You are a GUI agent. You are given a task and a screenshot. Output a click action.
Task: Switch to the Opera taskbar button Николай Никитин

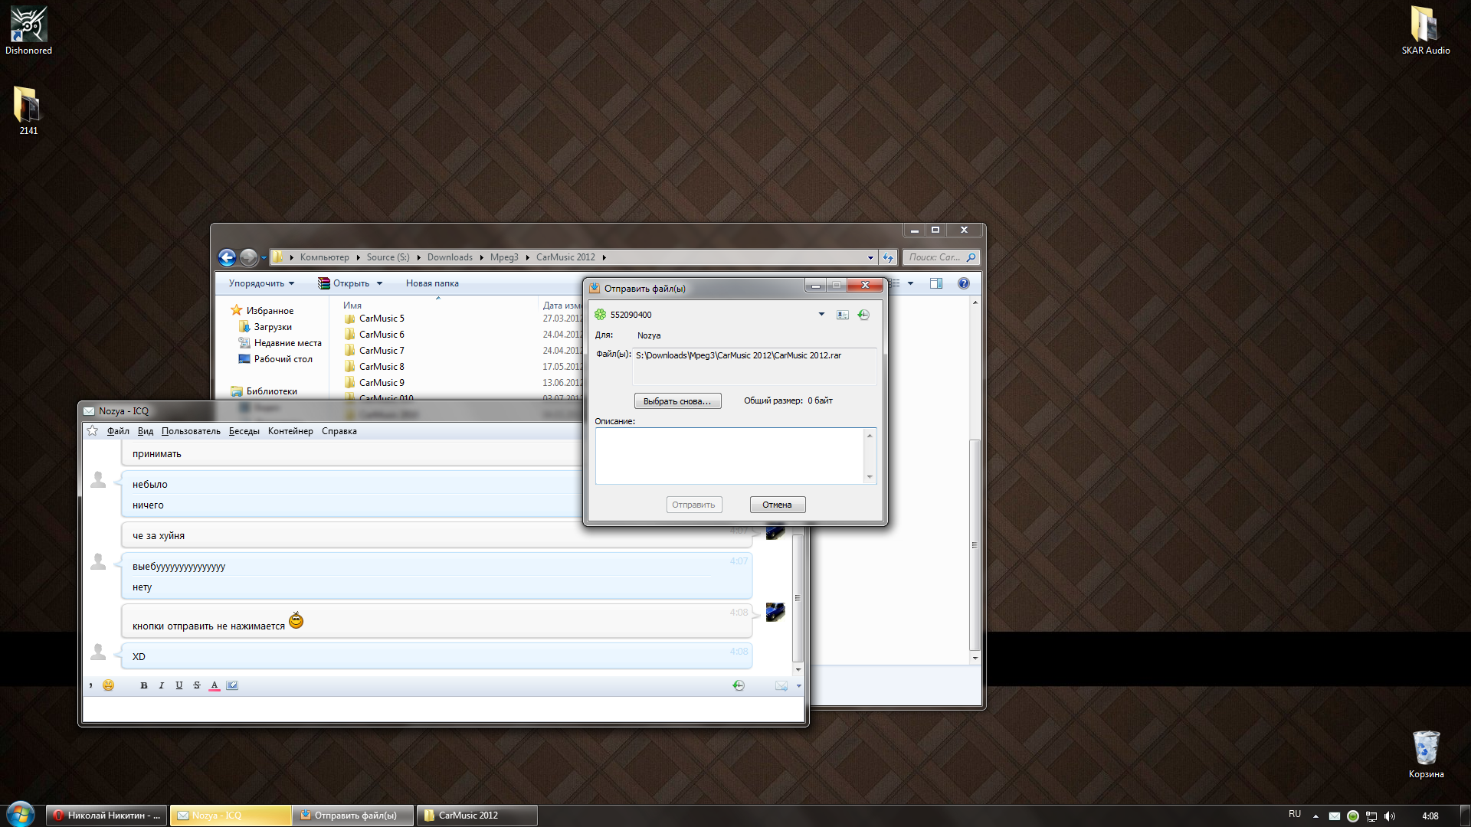[x=106, y=816]
